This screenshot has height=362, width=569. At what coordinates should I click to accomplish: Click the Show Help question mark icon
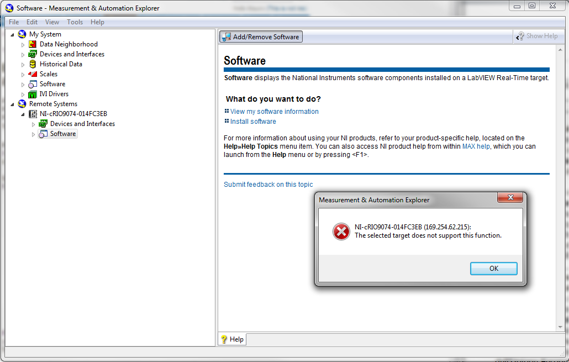tap(520, 36)
